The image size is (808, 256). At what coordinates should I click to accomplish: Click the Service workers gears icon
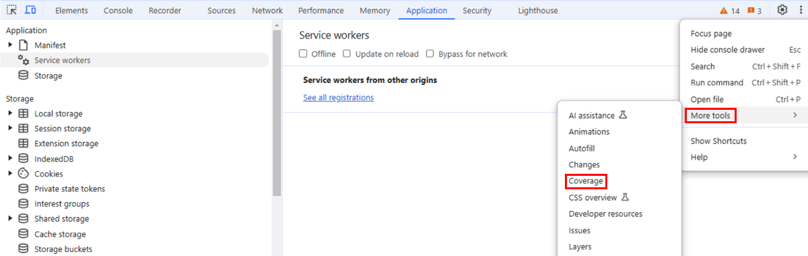point(24,60)
